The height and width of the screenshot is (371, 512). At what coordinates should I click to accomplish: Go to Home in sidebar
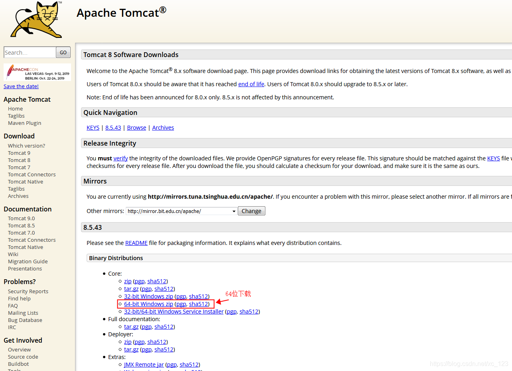[15, 109]
